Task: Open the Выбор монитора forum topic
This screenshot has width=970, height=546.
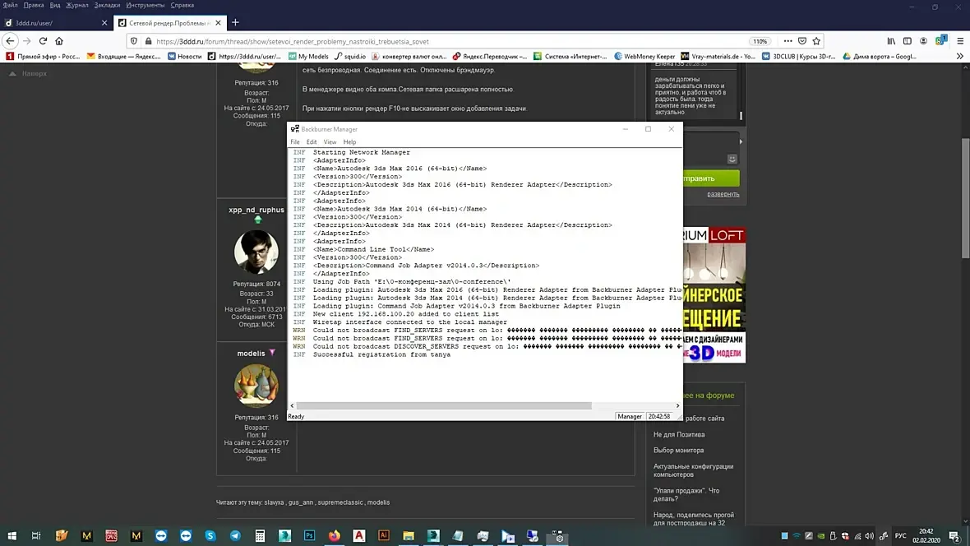Action: (679, 450)
